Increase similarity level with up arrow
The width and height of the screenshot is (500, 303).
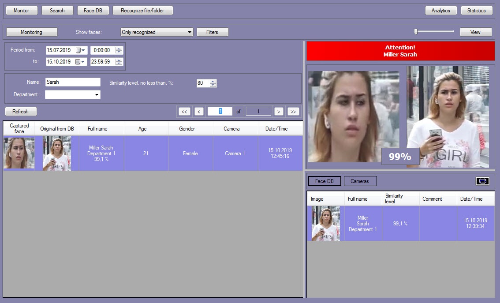213,81
